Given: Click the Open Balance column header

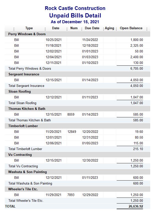Looking at the screenshot, I should coord(131,28).
